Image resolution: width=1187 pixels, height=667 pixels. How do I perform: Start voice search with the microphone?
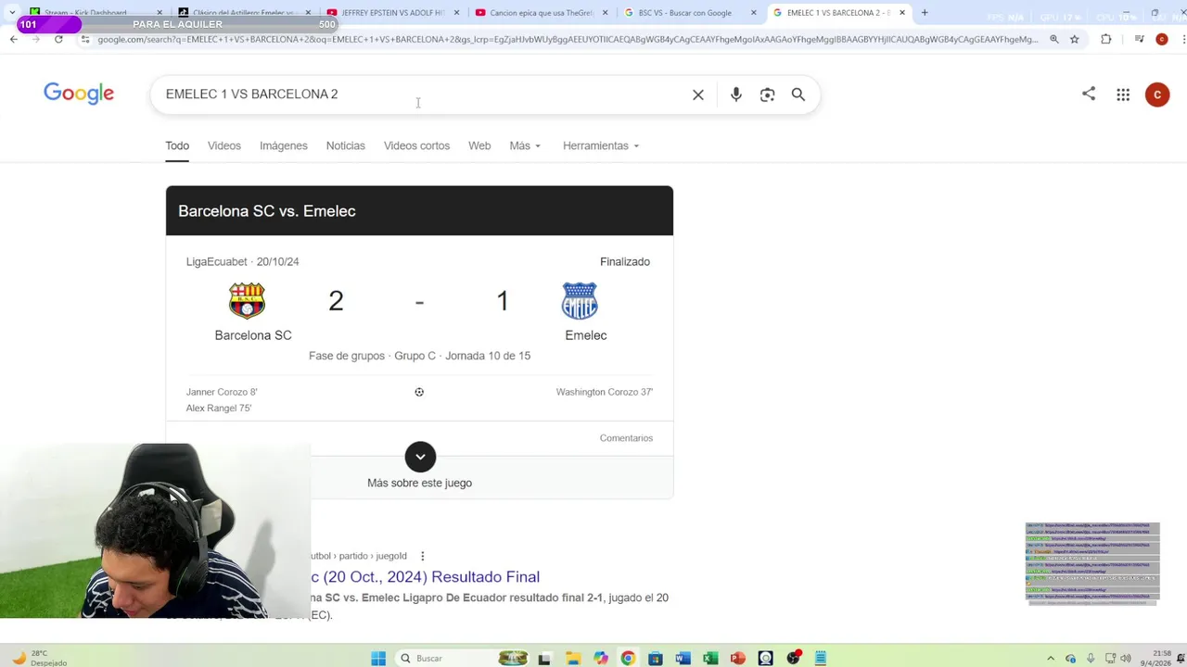click(x=735, y=94)
